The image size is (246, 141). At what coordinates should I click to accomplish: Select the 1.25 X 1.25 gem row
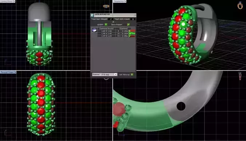(113, 36)
